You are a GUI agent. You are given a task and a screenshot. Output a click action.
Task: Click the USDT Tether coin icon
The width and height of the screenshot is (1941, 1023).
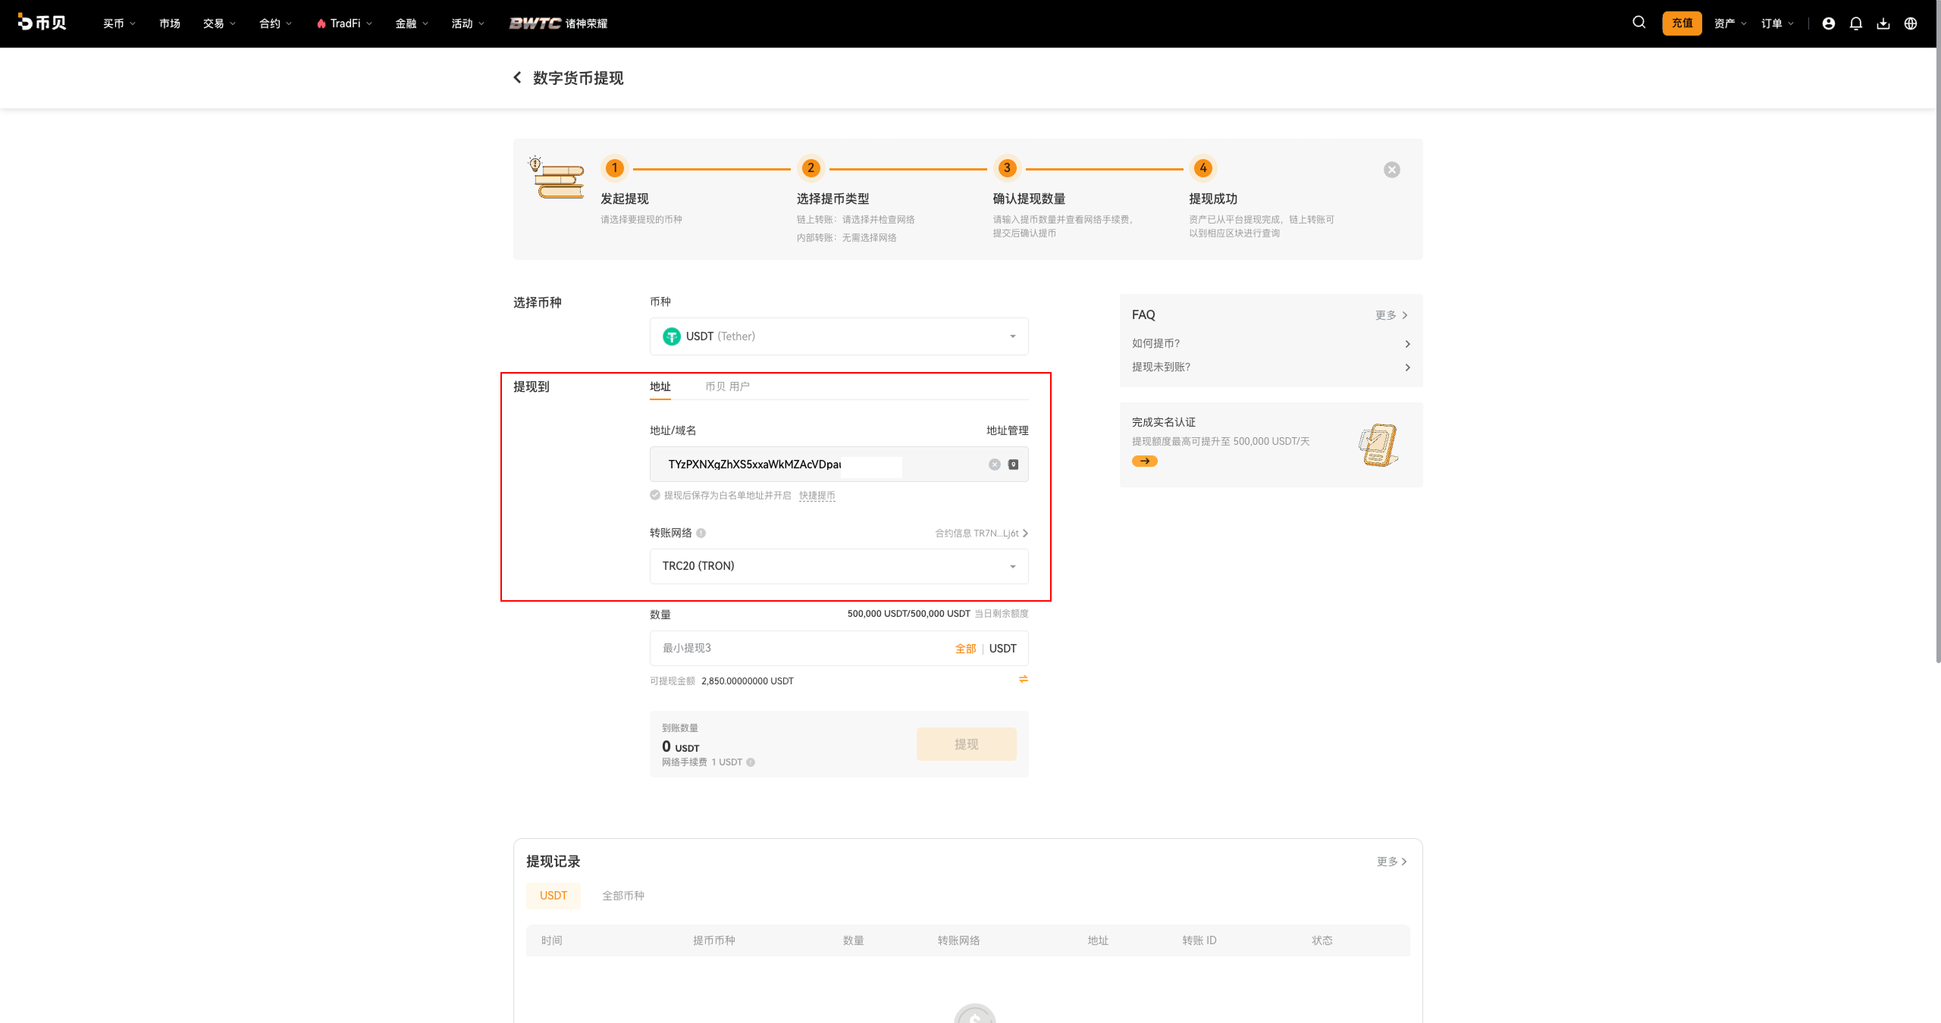click(x=671, y=336)
